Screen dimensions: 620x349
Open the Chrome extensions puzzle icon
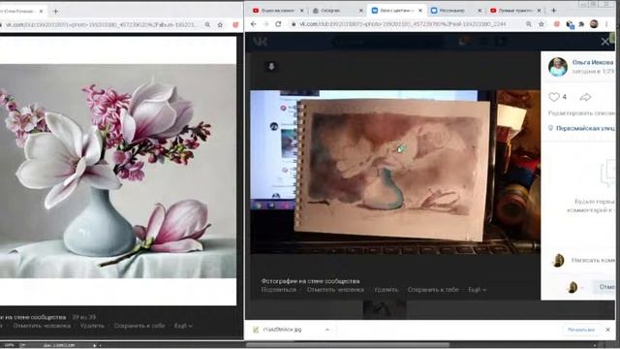click(x=581, y=24)
